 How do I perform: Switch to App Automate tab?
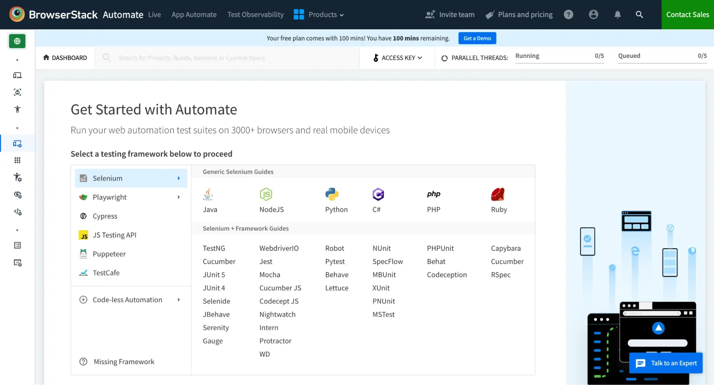click(x=194, y=15)
